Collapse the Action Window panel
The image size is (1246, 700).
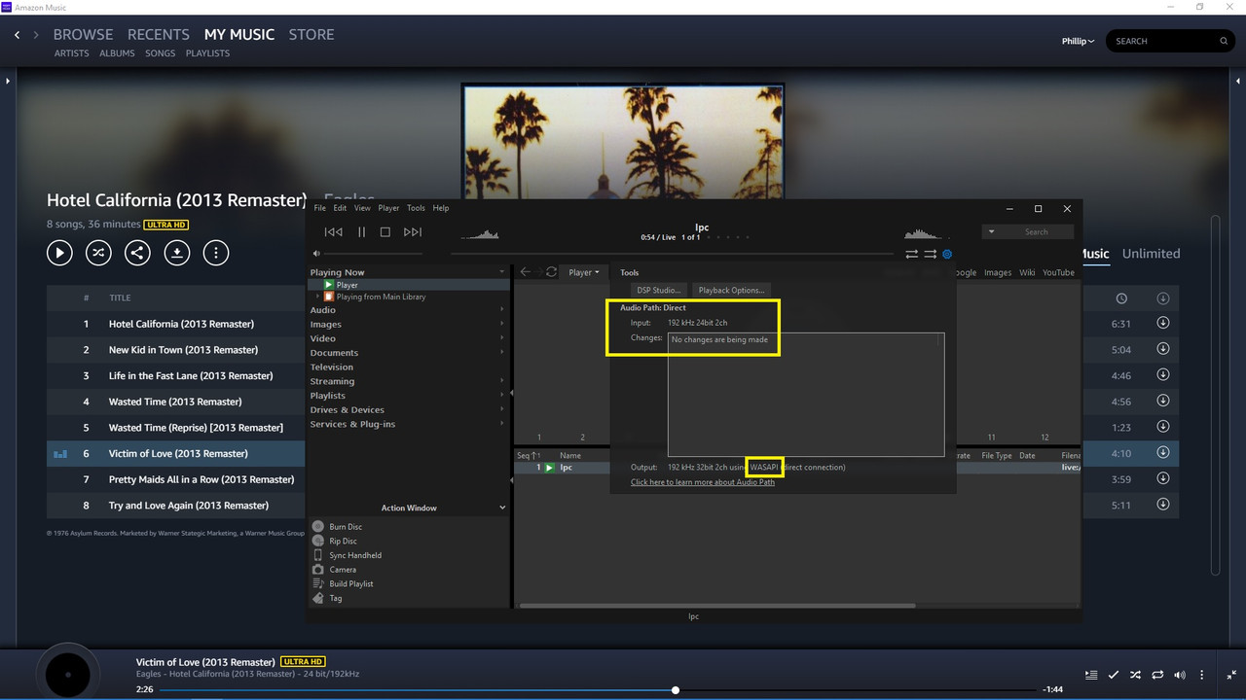502,507
